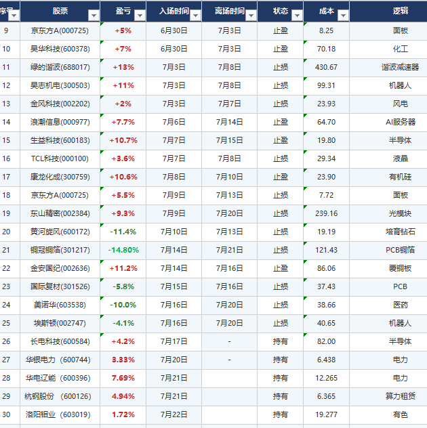Select exit date 7月14日 cell
The width and height of the screenshot is (427, 428).
tap(230, 122)
